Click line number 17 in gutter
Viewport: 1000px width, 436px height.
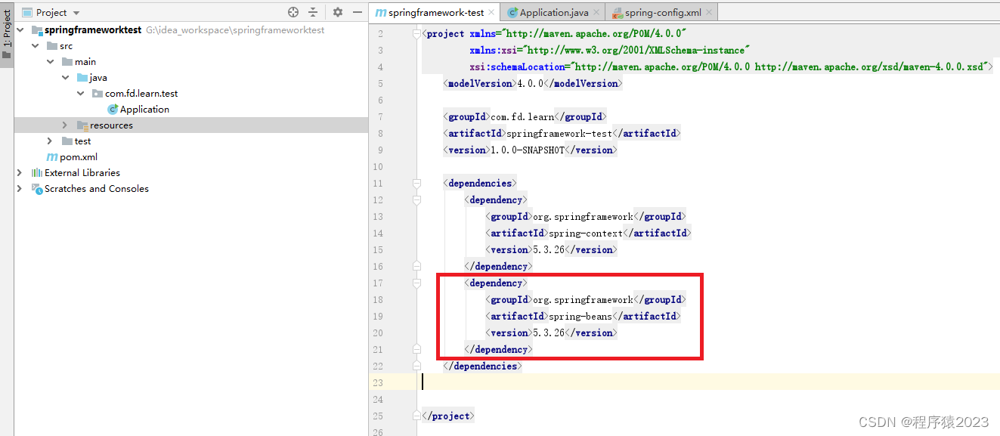click(x=377, y=283)
